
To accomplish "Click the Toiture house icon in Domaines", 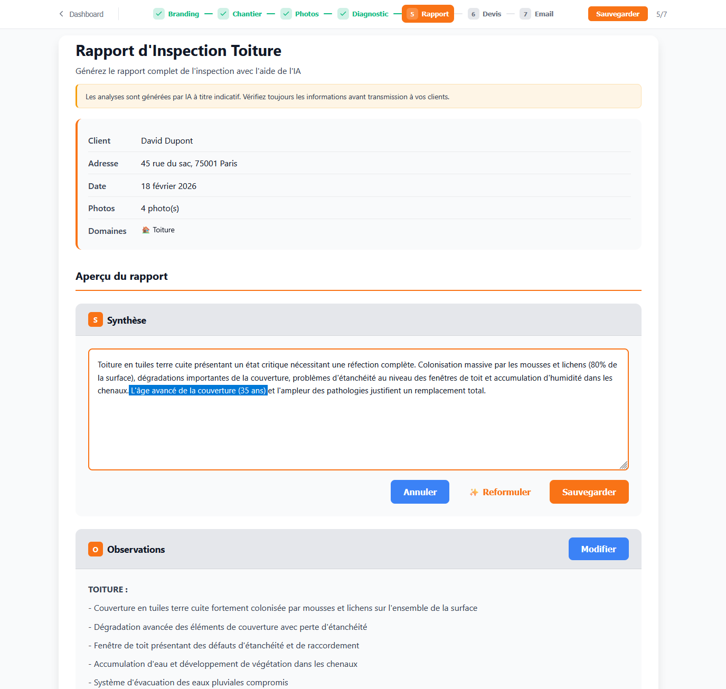I will coord(146,230).
